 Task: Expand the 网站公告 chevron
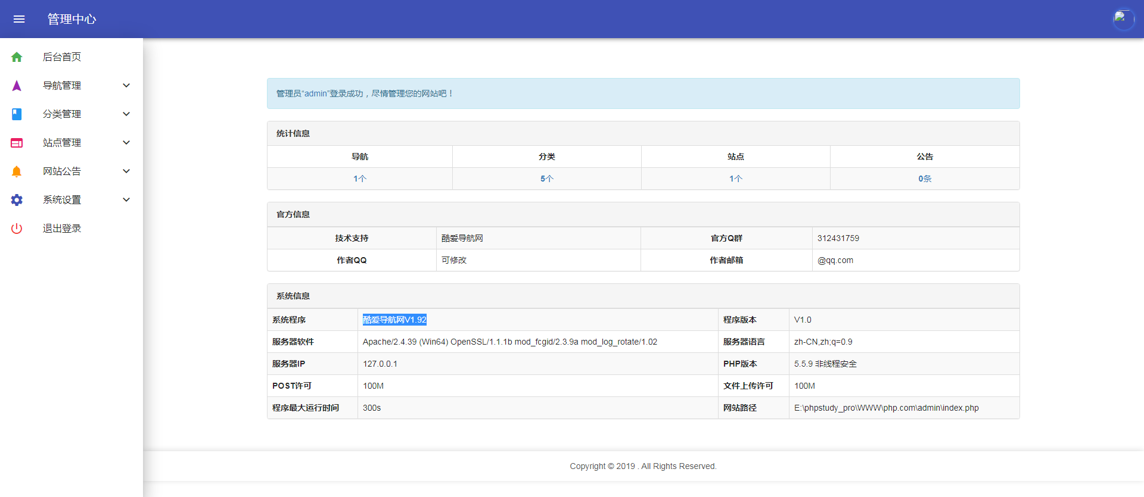click(x=126, y=171)
